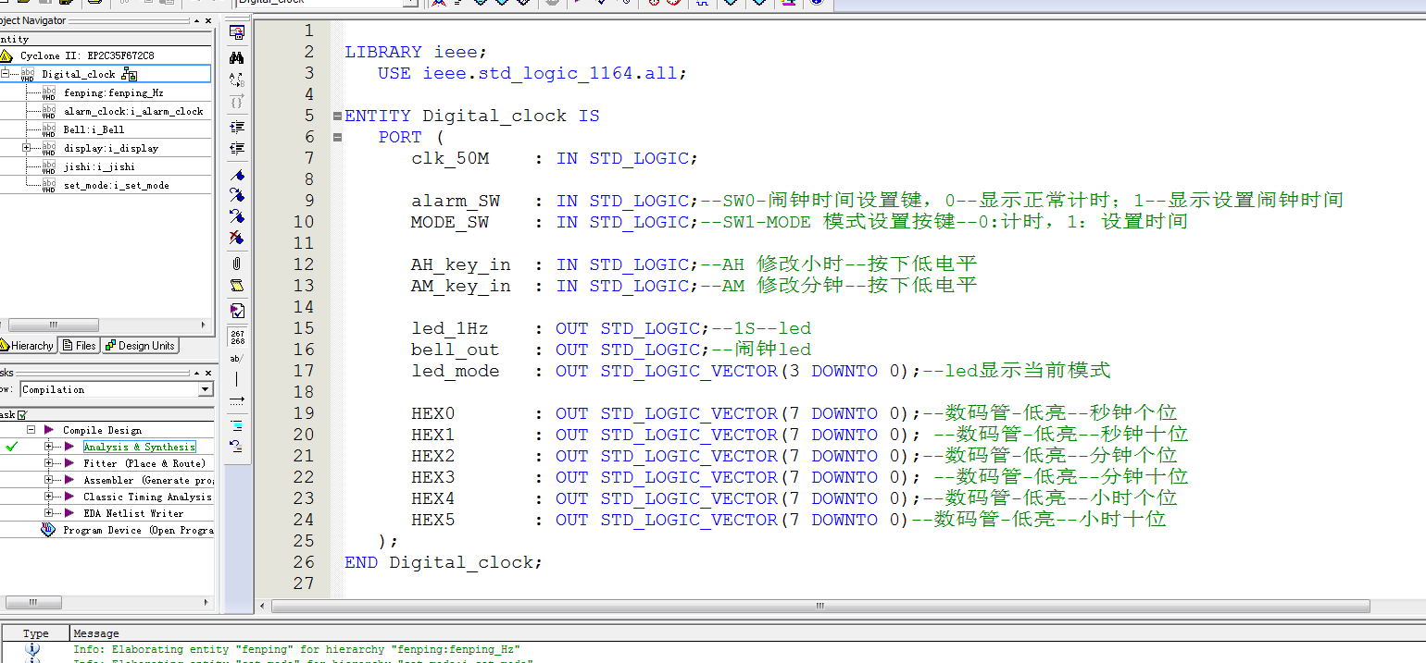The image size is (1426, 663).
Task: Click the play arrow beside EDA Netlist Writer
Action: tap(69, 513)
